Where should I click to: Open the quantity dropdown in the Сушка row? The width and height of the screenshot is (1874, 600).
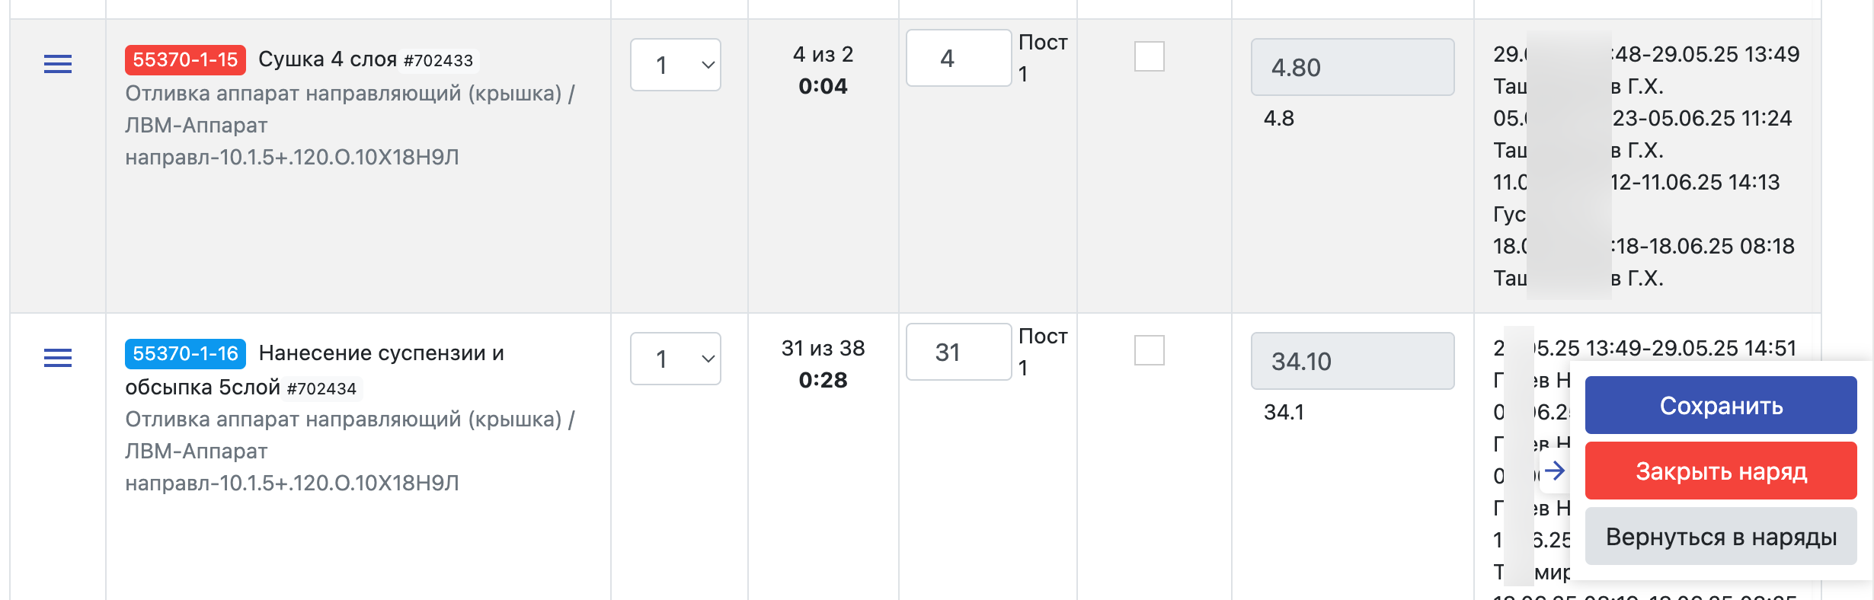676,65
